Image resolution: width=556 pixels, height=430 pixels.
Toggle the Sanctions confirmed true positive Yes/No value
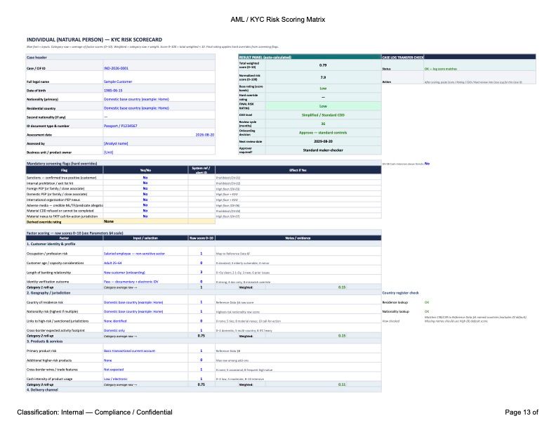145,177
